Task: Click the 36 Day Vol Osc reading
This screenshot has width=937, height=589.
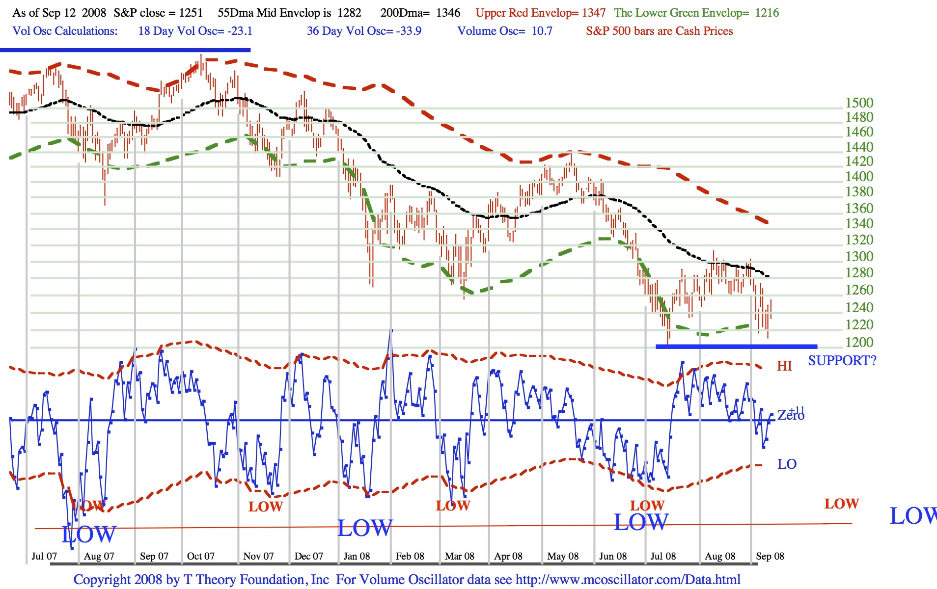Action: [364, 31]
